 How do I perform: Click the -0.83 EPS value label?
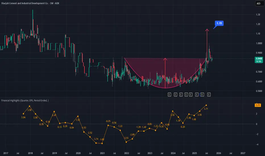(x=149, y=124)
